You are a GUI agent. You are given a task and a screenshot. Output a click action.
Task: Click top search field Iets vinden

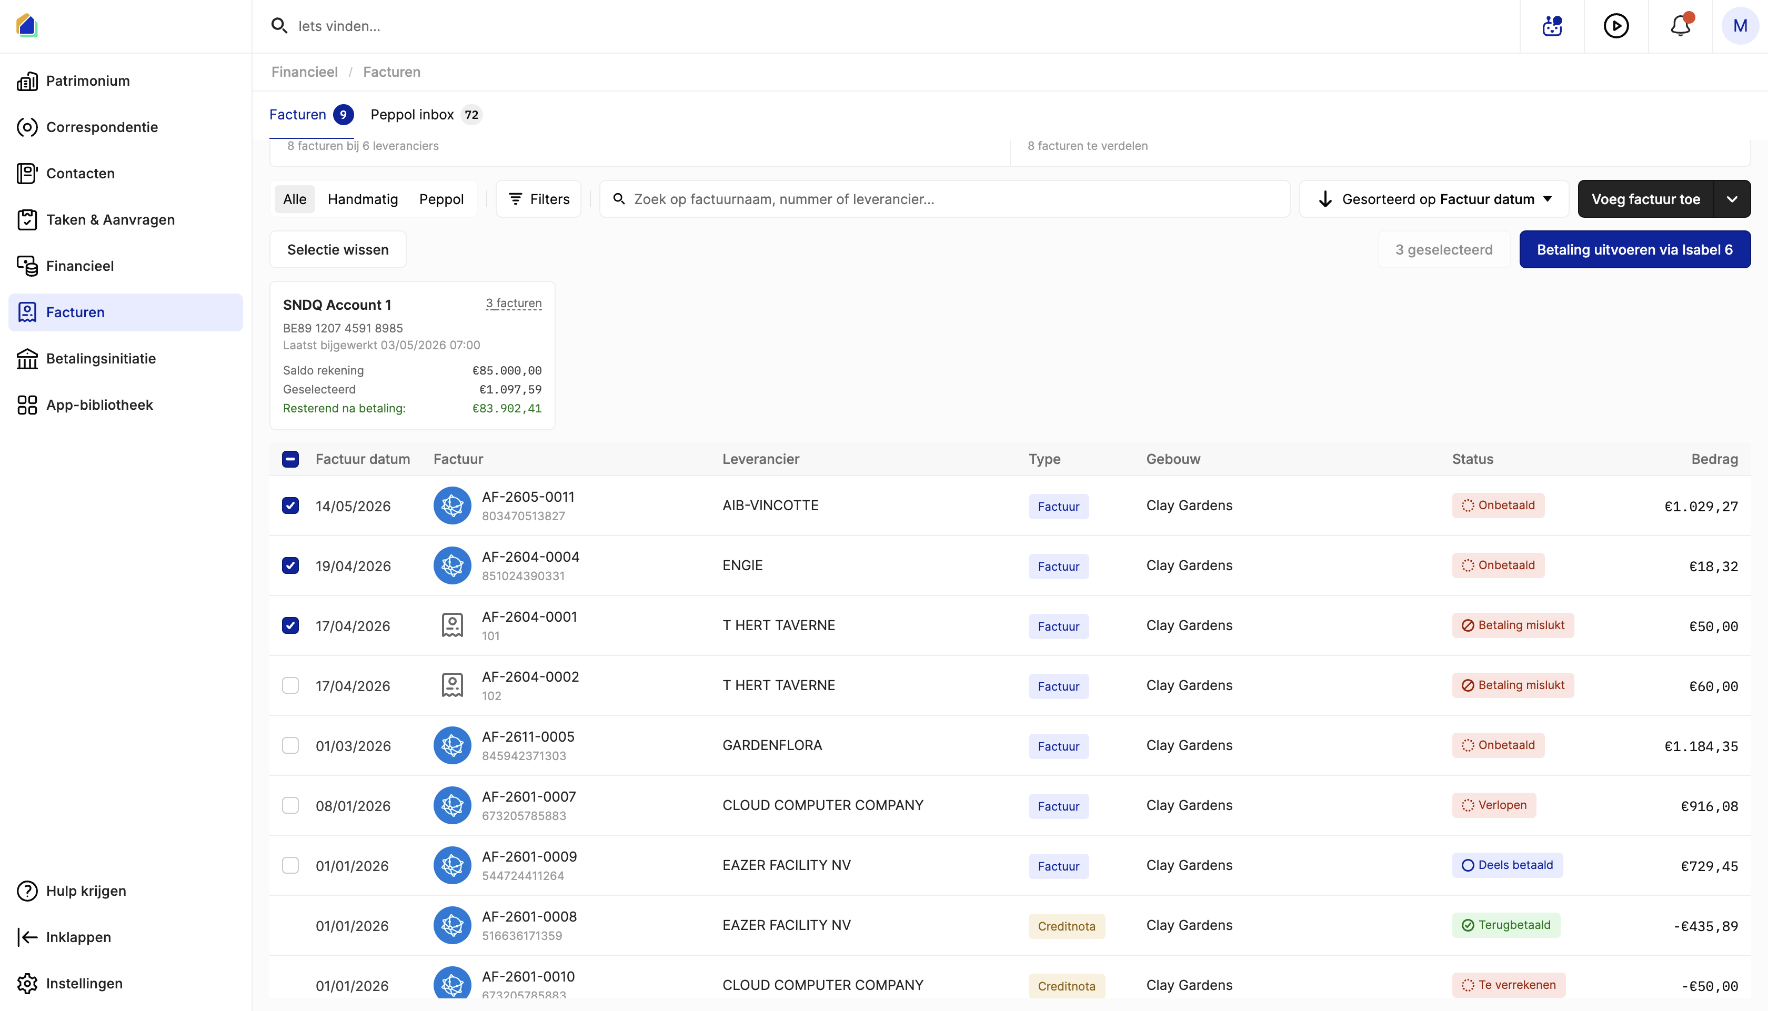coord(886,26)
